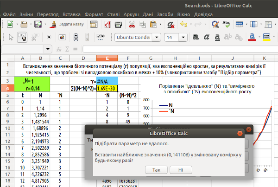Apply italic formatting
The image size is (278, 187).
coord(206,37)
